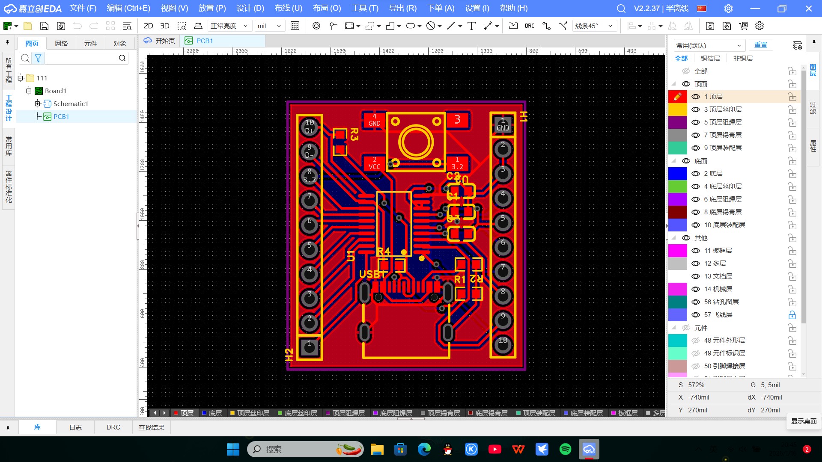
Task: Show the 48 元件外形层 layer
Action: pos(696,341)
